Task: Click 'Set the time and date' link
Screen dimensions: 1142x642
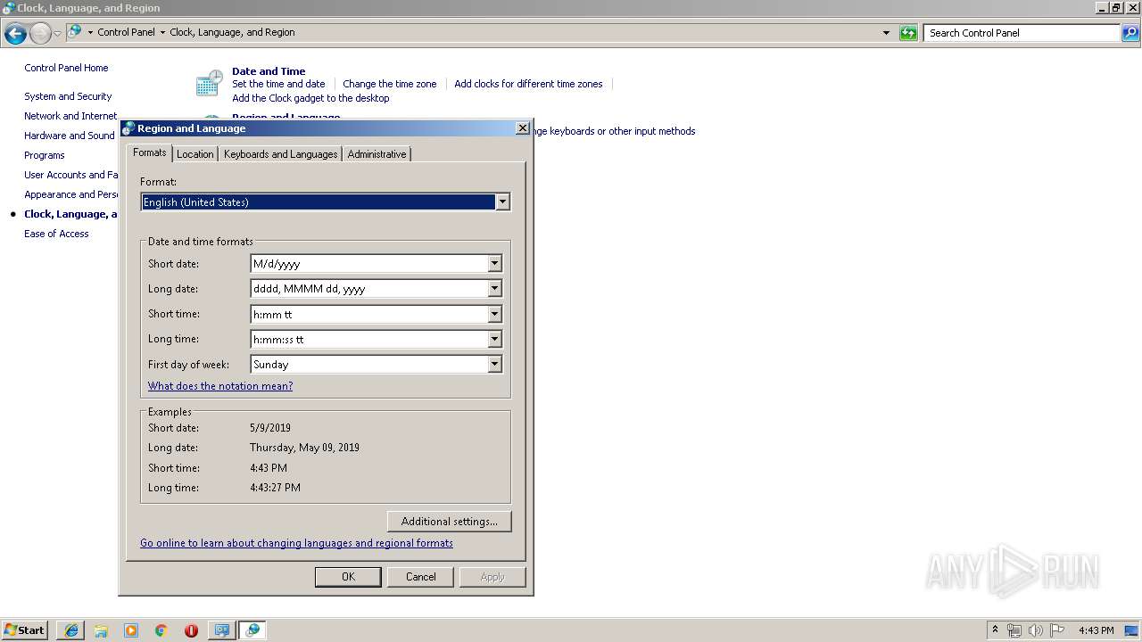Action: click(x=278, y=84)
